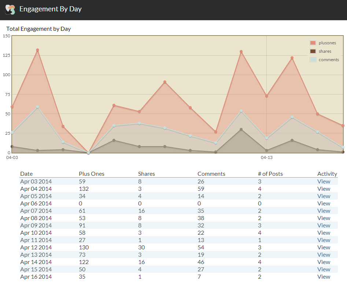Open View link for Apr 16 2014
The height and width of the screenshot is (286, 347).
(x=324, y=277)
